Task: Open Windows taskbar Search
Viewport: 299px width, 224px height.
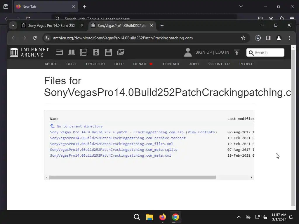Action: pyautogui.click(x=137, y=217)
